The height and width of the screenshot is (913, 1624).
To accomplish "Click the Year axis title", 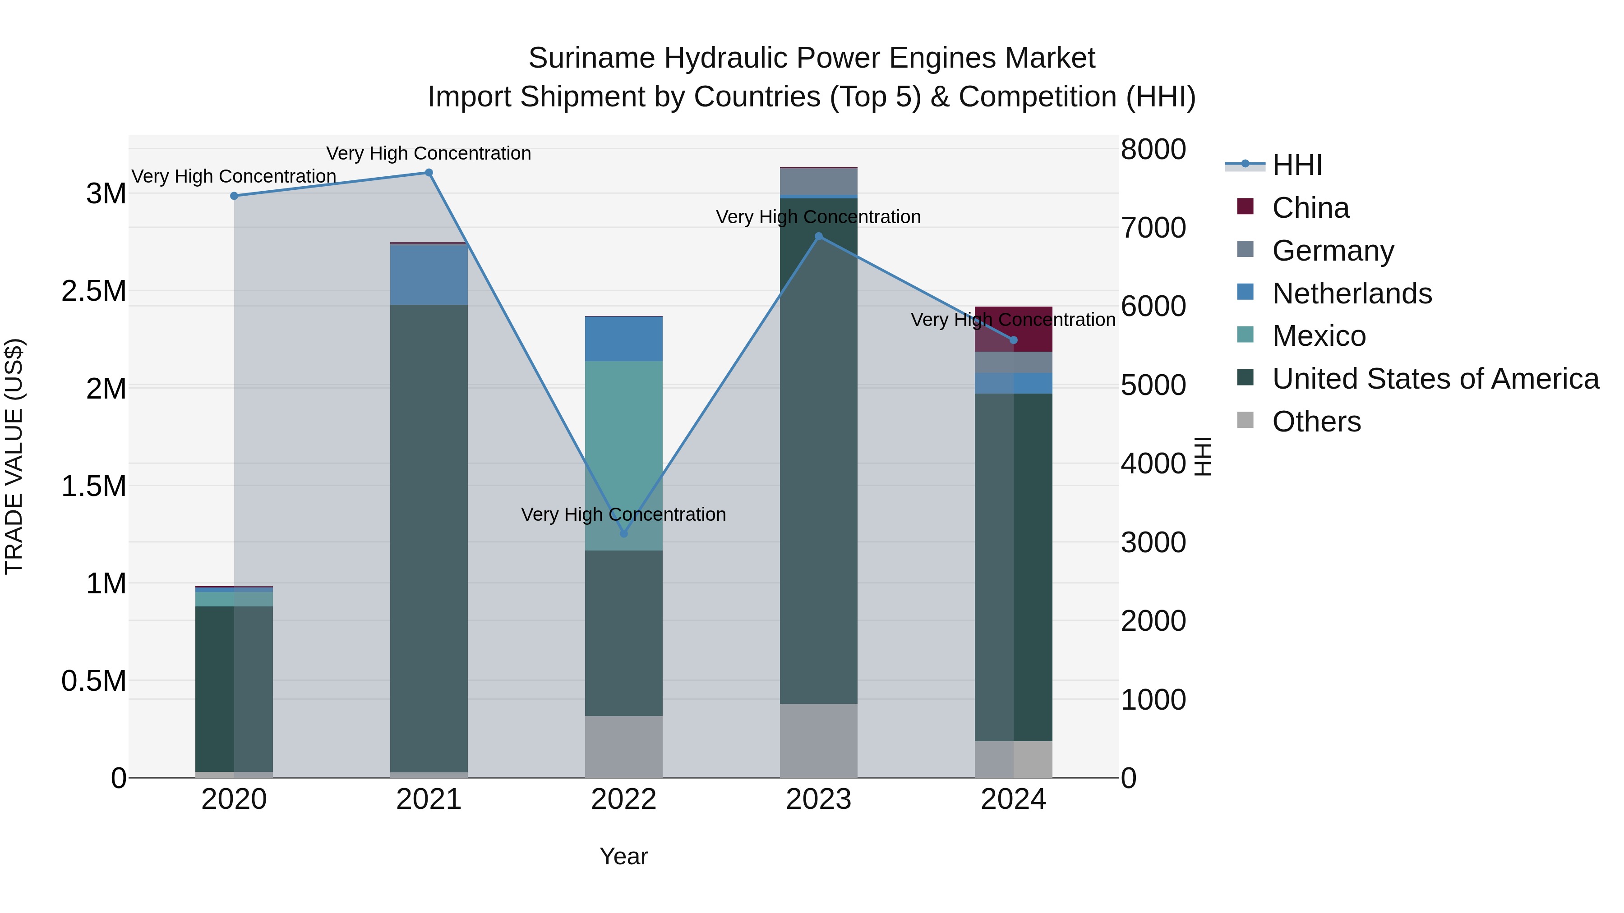I will pos(624,856).
